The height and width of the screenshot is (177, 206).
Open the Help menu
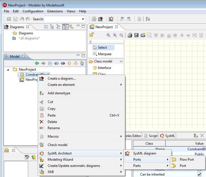(x=83, y=11)
